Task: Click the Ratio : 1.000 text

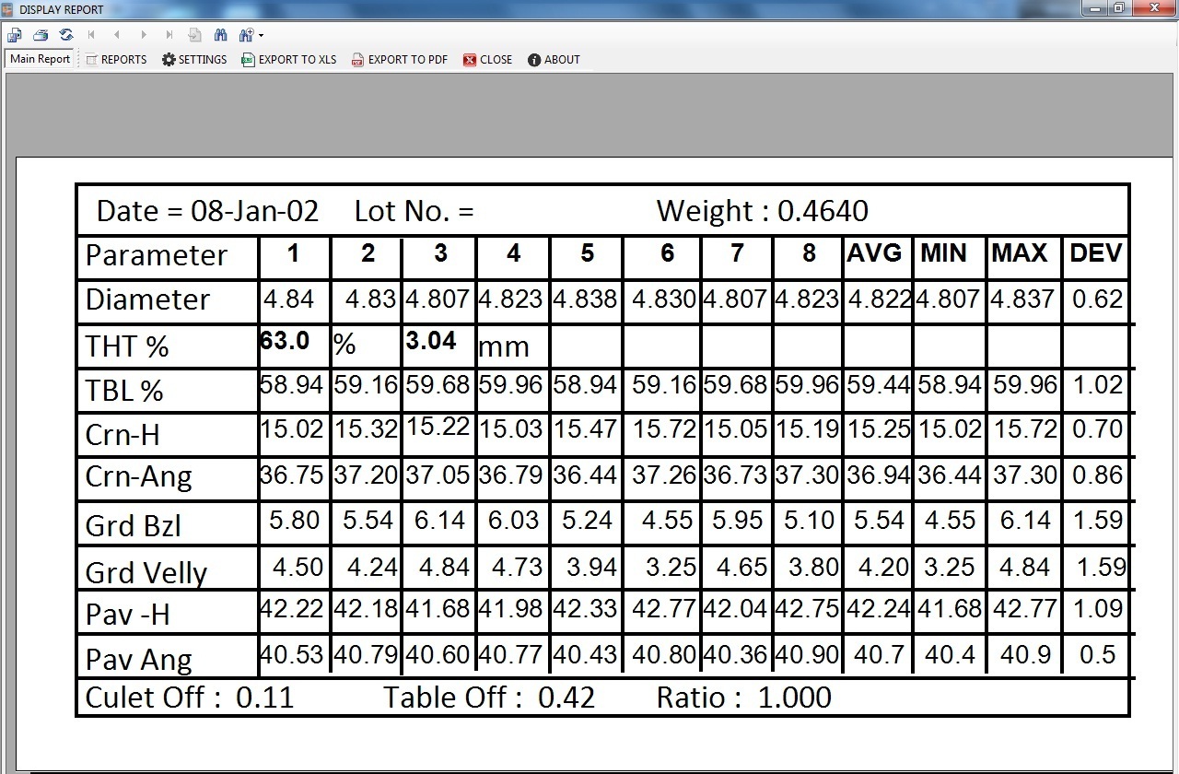Action: [x=744, y=698]
